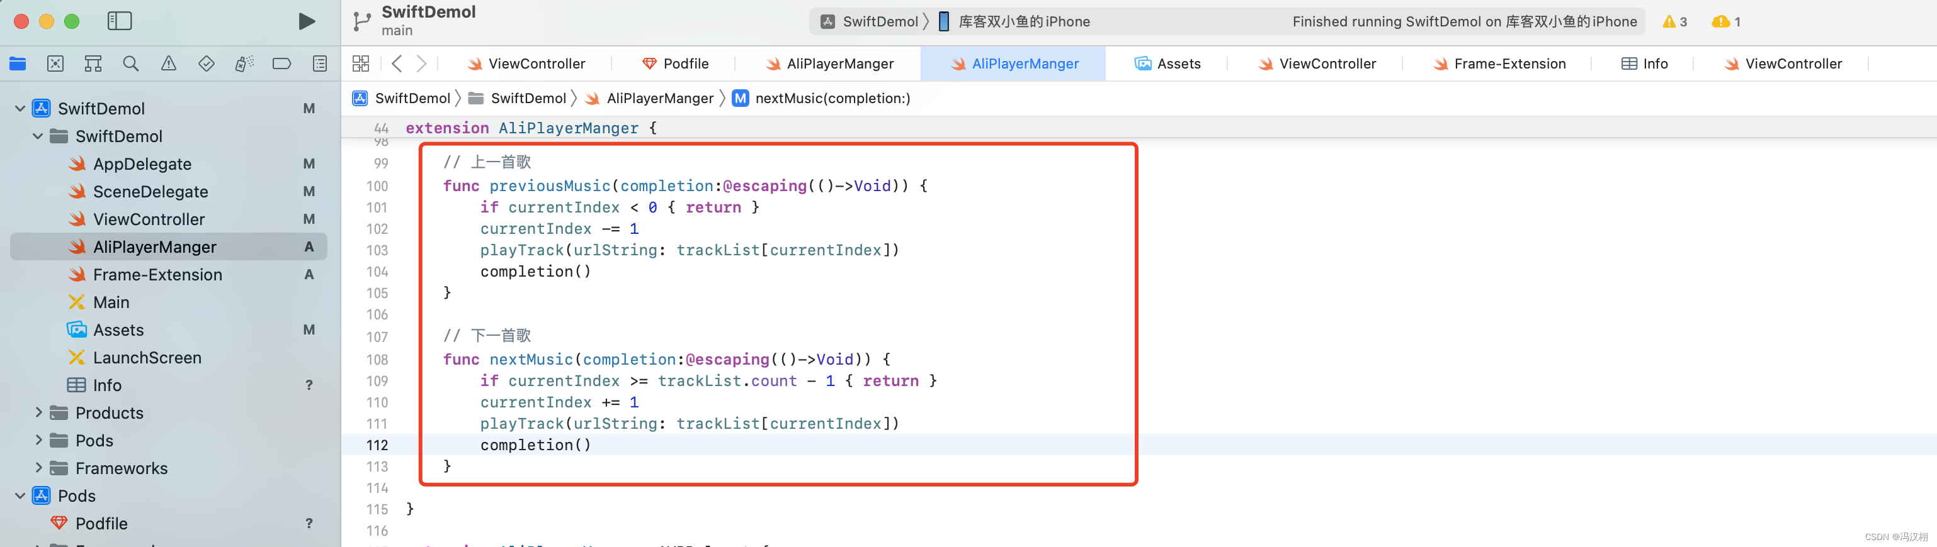The image size is (1937, 547).
Task: Open the Project navigator folder icon
Action: pyautogui.click(x=18, y=64)
